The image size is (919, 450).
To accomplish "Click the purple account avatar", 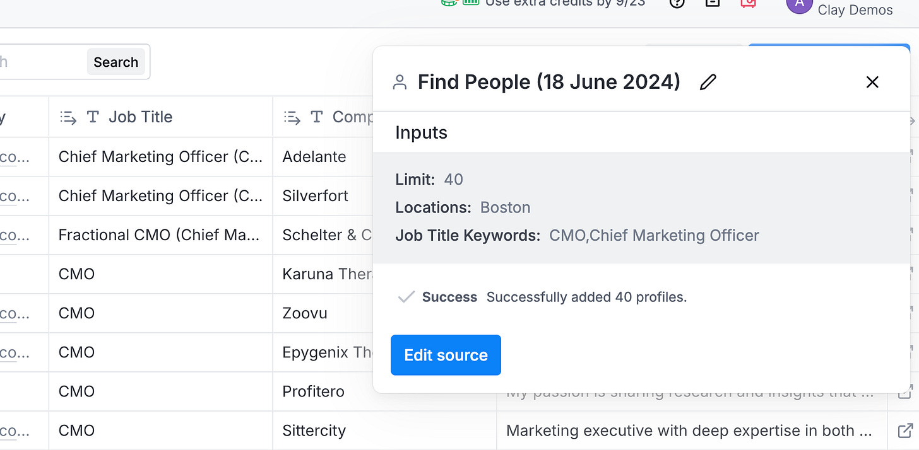I will 799,5.
